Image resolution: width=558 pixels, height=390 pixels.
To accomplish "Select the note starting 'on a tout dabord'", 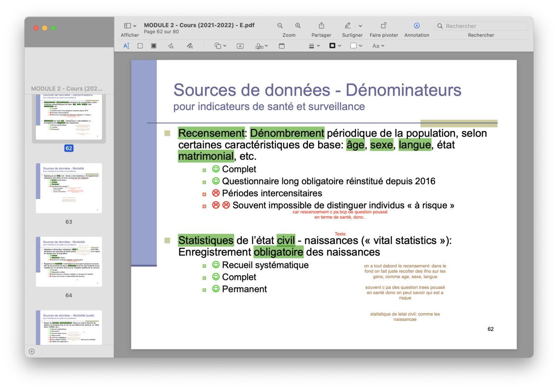I will pos(405,271).
